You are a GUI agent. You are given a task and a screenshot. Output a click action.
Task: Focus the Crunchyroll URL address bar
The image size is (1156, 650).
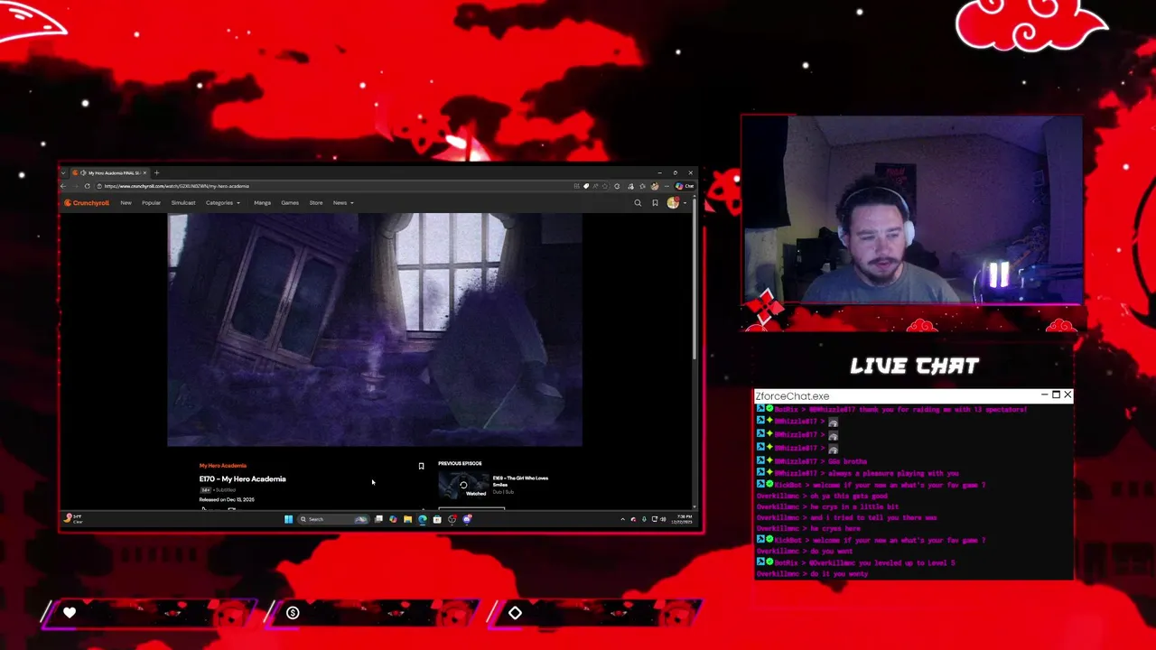pyautogui.click(x=334, y=186)
